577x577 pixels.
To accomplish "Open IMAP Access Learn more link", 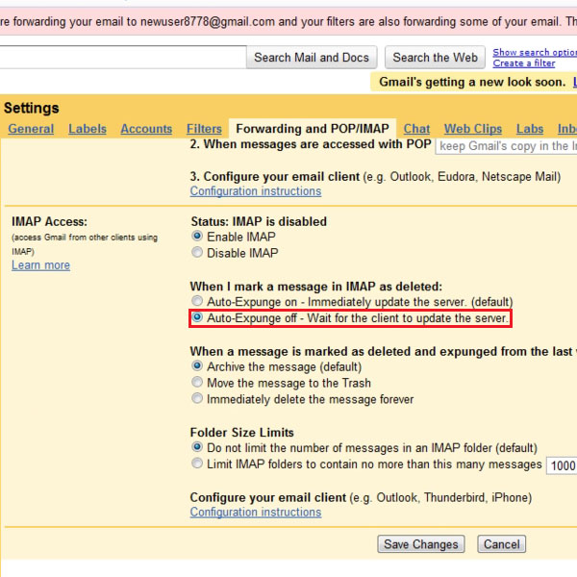I will [x=40, y=265].
